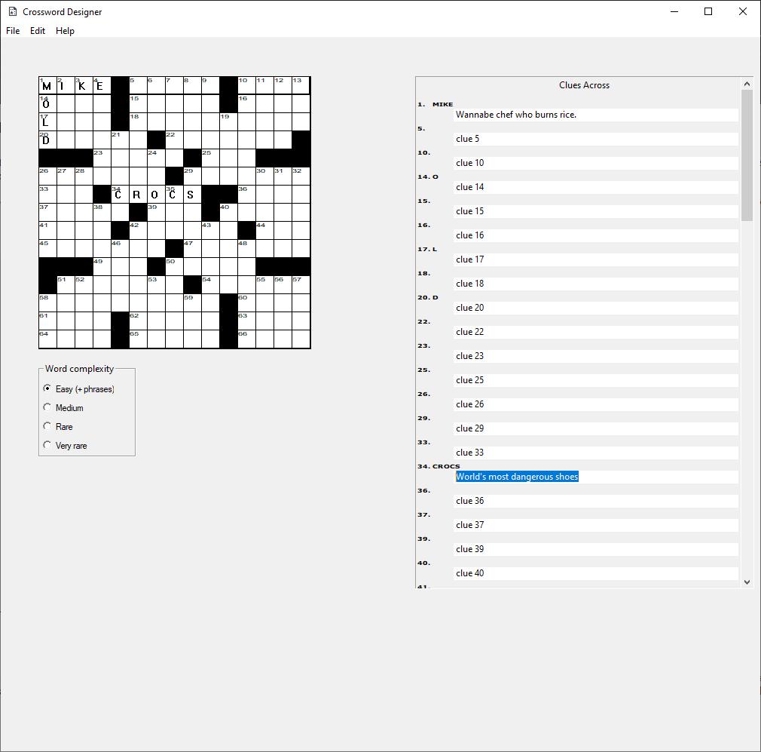This screenshot has height=752, width=761.
Task: Maximize the Crossword Designer window
Action: tap(708, 11)
